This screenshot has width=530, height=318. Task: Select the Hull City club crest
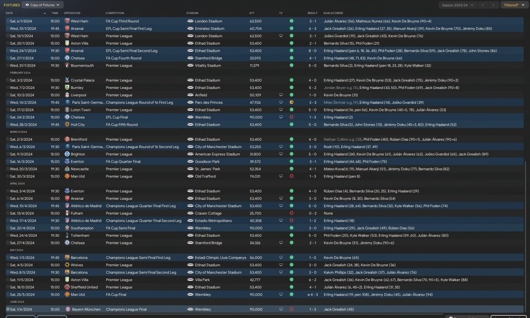(67, 124)
